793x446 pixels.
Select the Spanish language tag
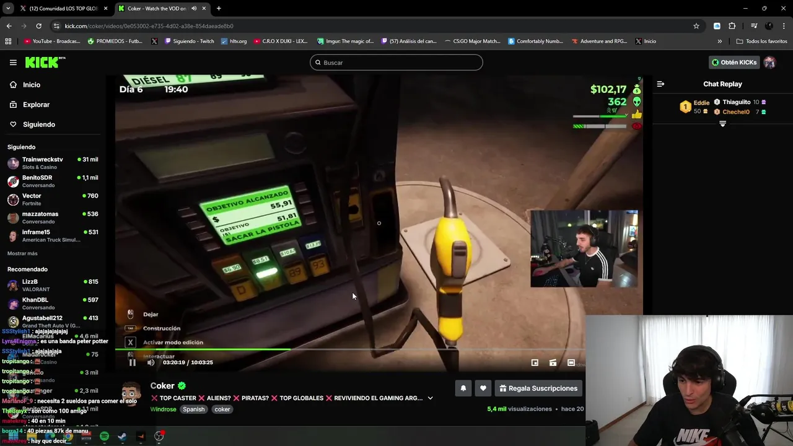click(193, 409)
